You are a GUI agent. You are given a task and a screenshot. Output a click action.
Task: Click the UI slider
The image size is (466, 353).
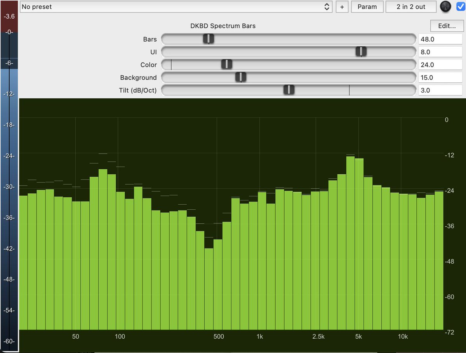click(288, 52)
